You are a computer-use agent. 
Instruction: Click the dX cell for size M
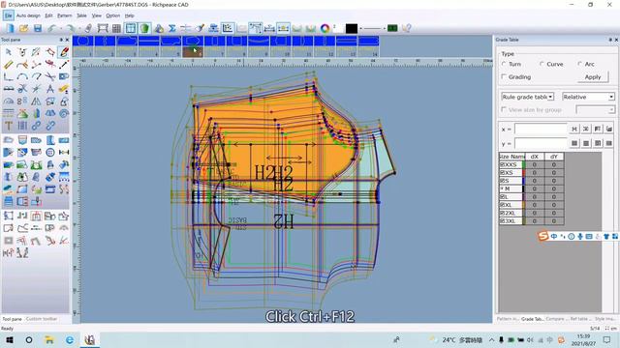tap(534, 189)
